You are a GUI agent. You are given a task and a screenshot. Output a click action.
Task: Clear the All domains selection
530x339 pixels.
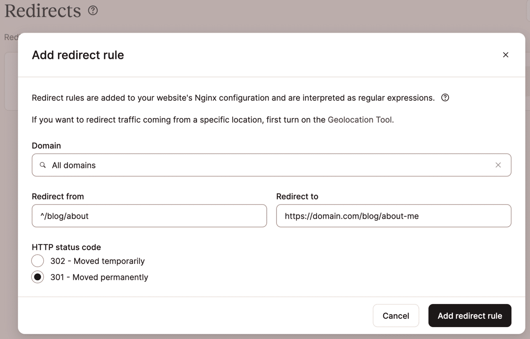tap(498, 165)
